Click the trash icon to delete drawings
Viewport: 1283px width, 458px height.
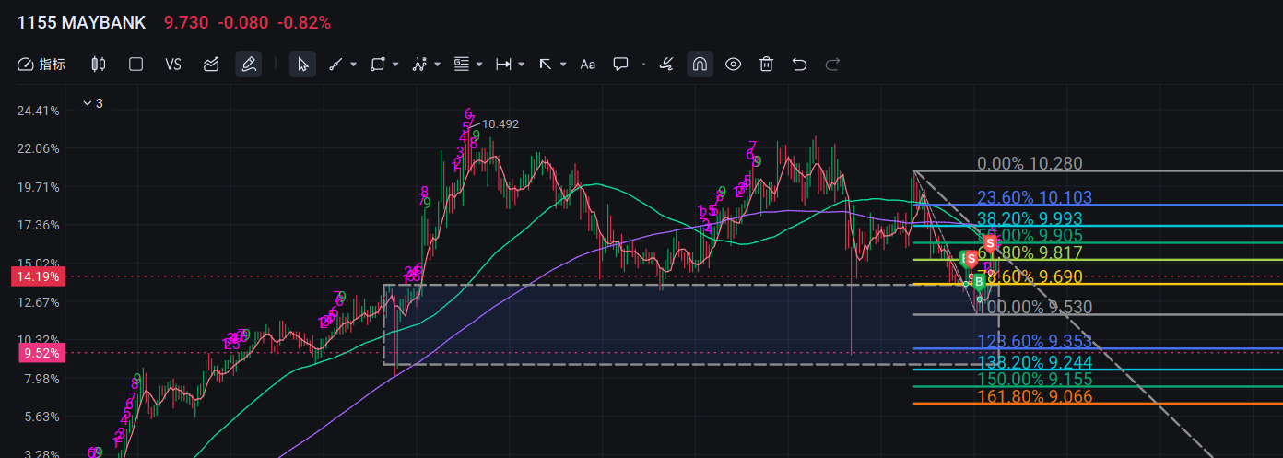point(766,65)
